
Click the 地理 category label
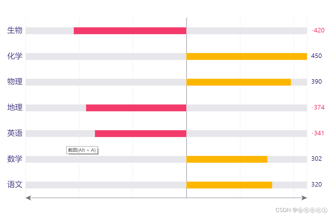click(15, 107)
